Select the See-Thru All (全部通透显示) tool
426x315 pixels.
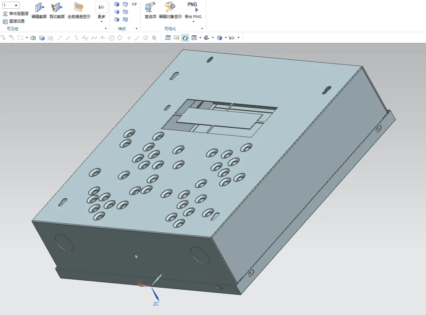[79, 8]
